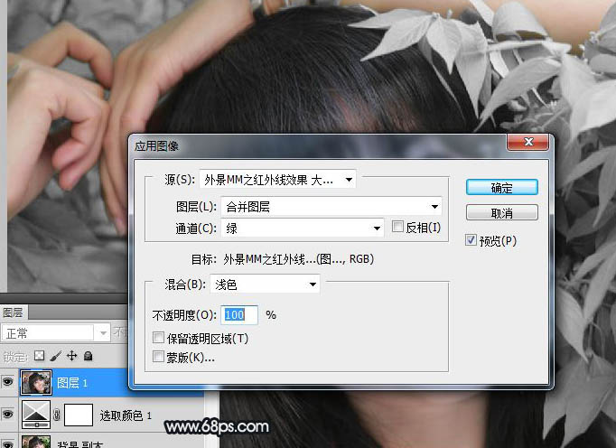
Task: Click the lock transparent pixels icon
Action: pyautogui.click(x=39, y=356)
